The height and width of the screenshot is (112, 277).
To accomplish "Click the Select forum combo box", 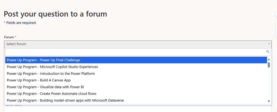I will (x=138, y=44).
